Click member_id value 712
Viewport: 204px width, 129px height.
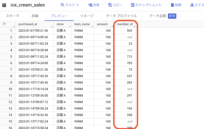[129, 57]
